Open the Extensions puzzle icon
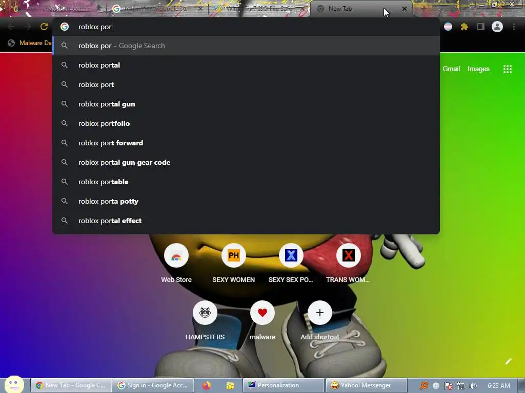This screenshot has width=525, height=393. 464,27
